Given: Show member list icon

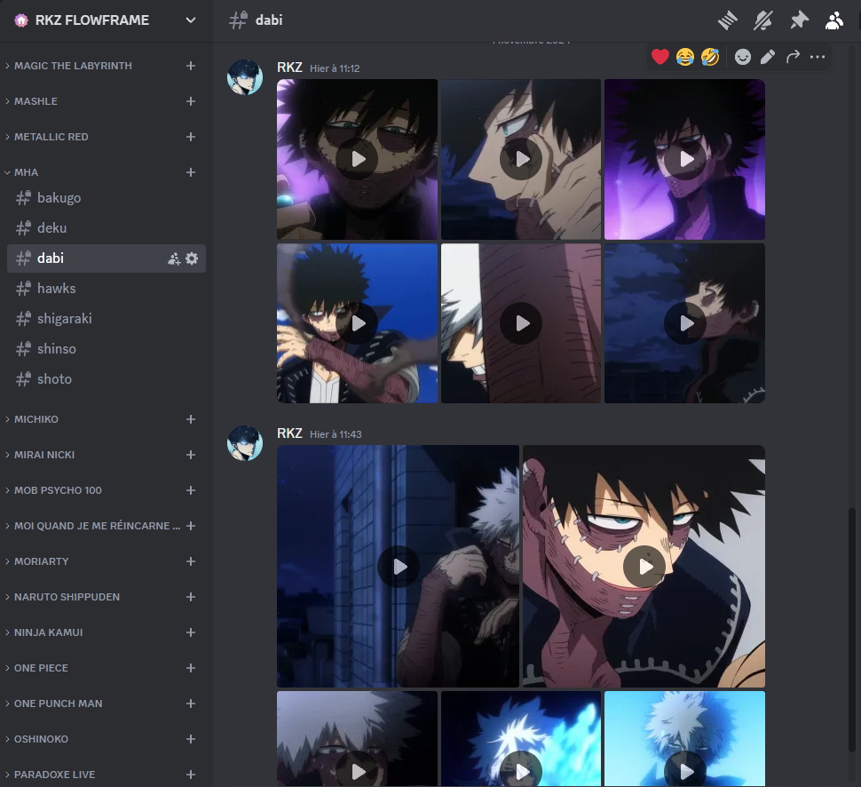Looking at the screenshot, I should tap(834, 21).
